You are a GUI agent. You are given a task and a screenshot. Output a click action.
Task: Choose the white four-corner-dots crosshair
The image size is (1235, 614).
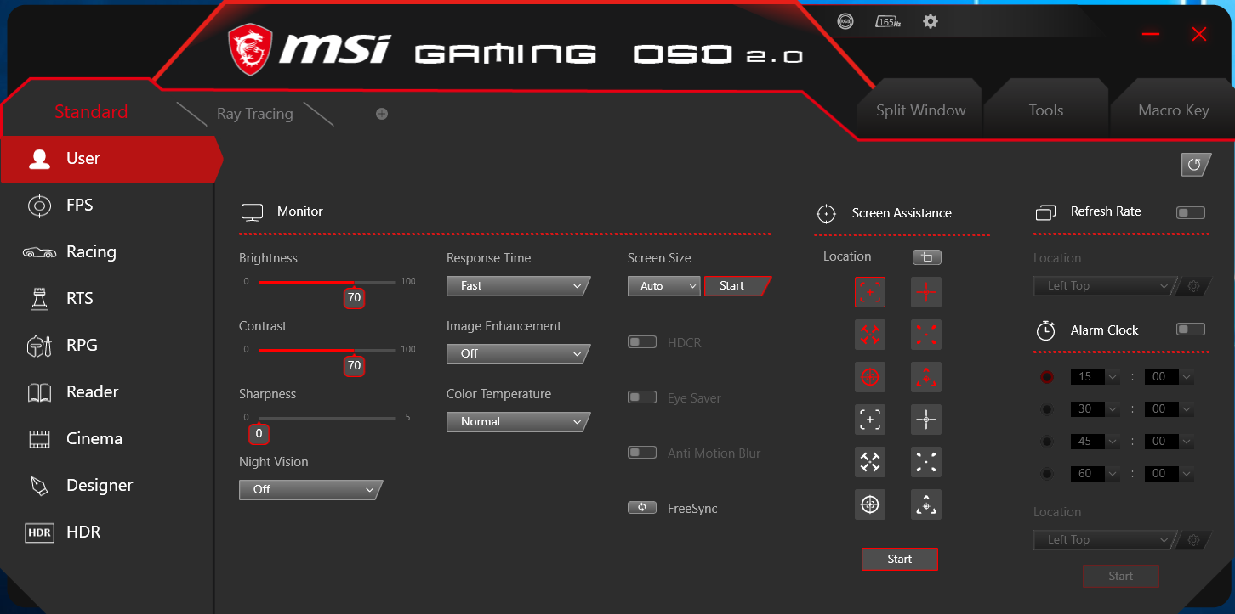point(926,462)
